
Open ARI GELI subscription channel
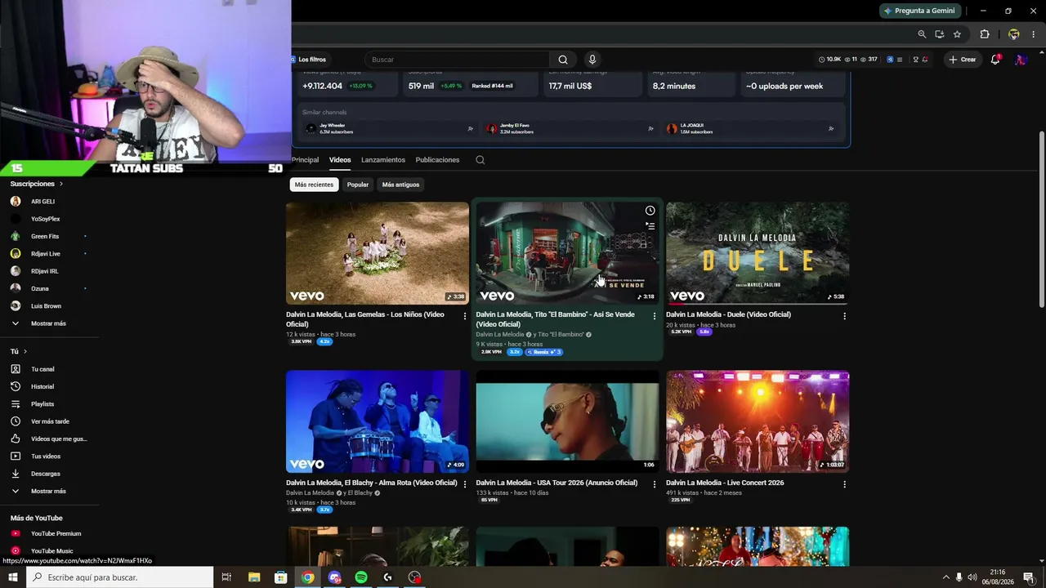(x=33, y=201)
